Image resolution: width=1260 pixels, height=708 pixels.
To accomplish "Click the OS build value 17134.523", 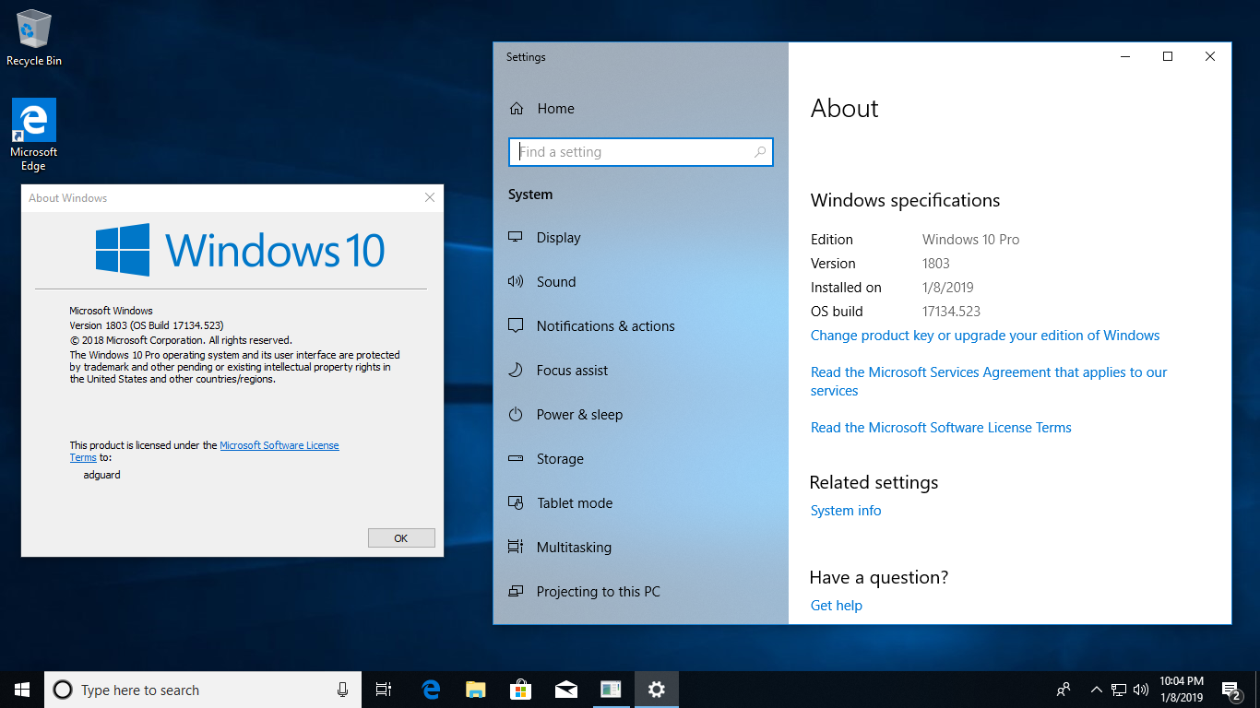I will point(951,312).
